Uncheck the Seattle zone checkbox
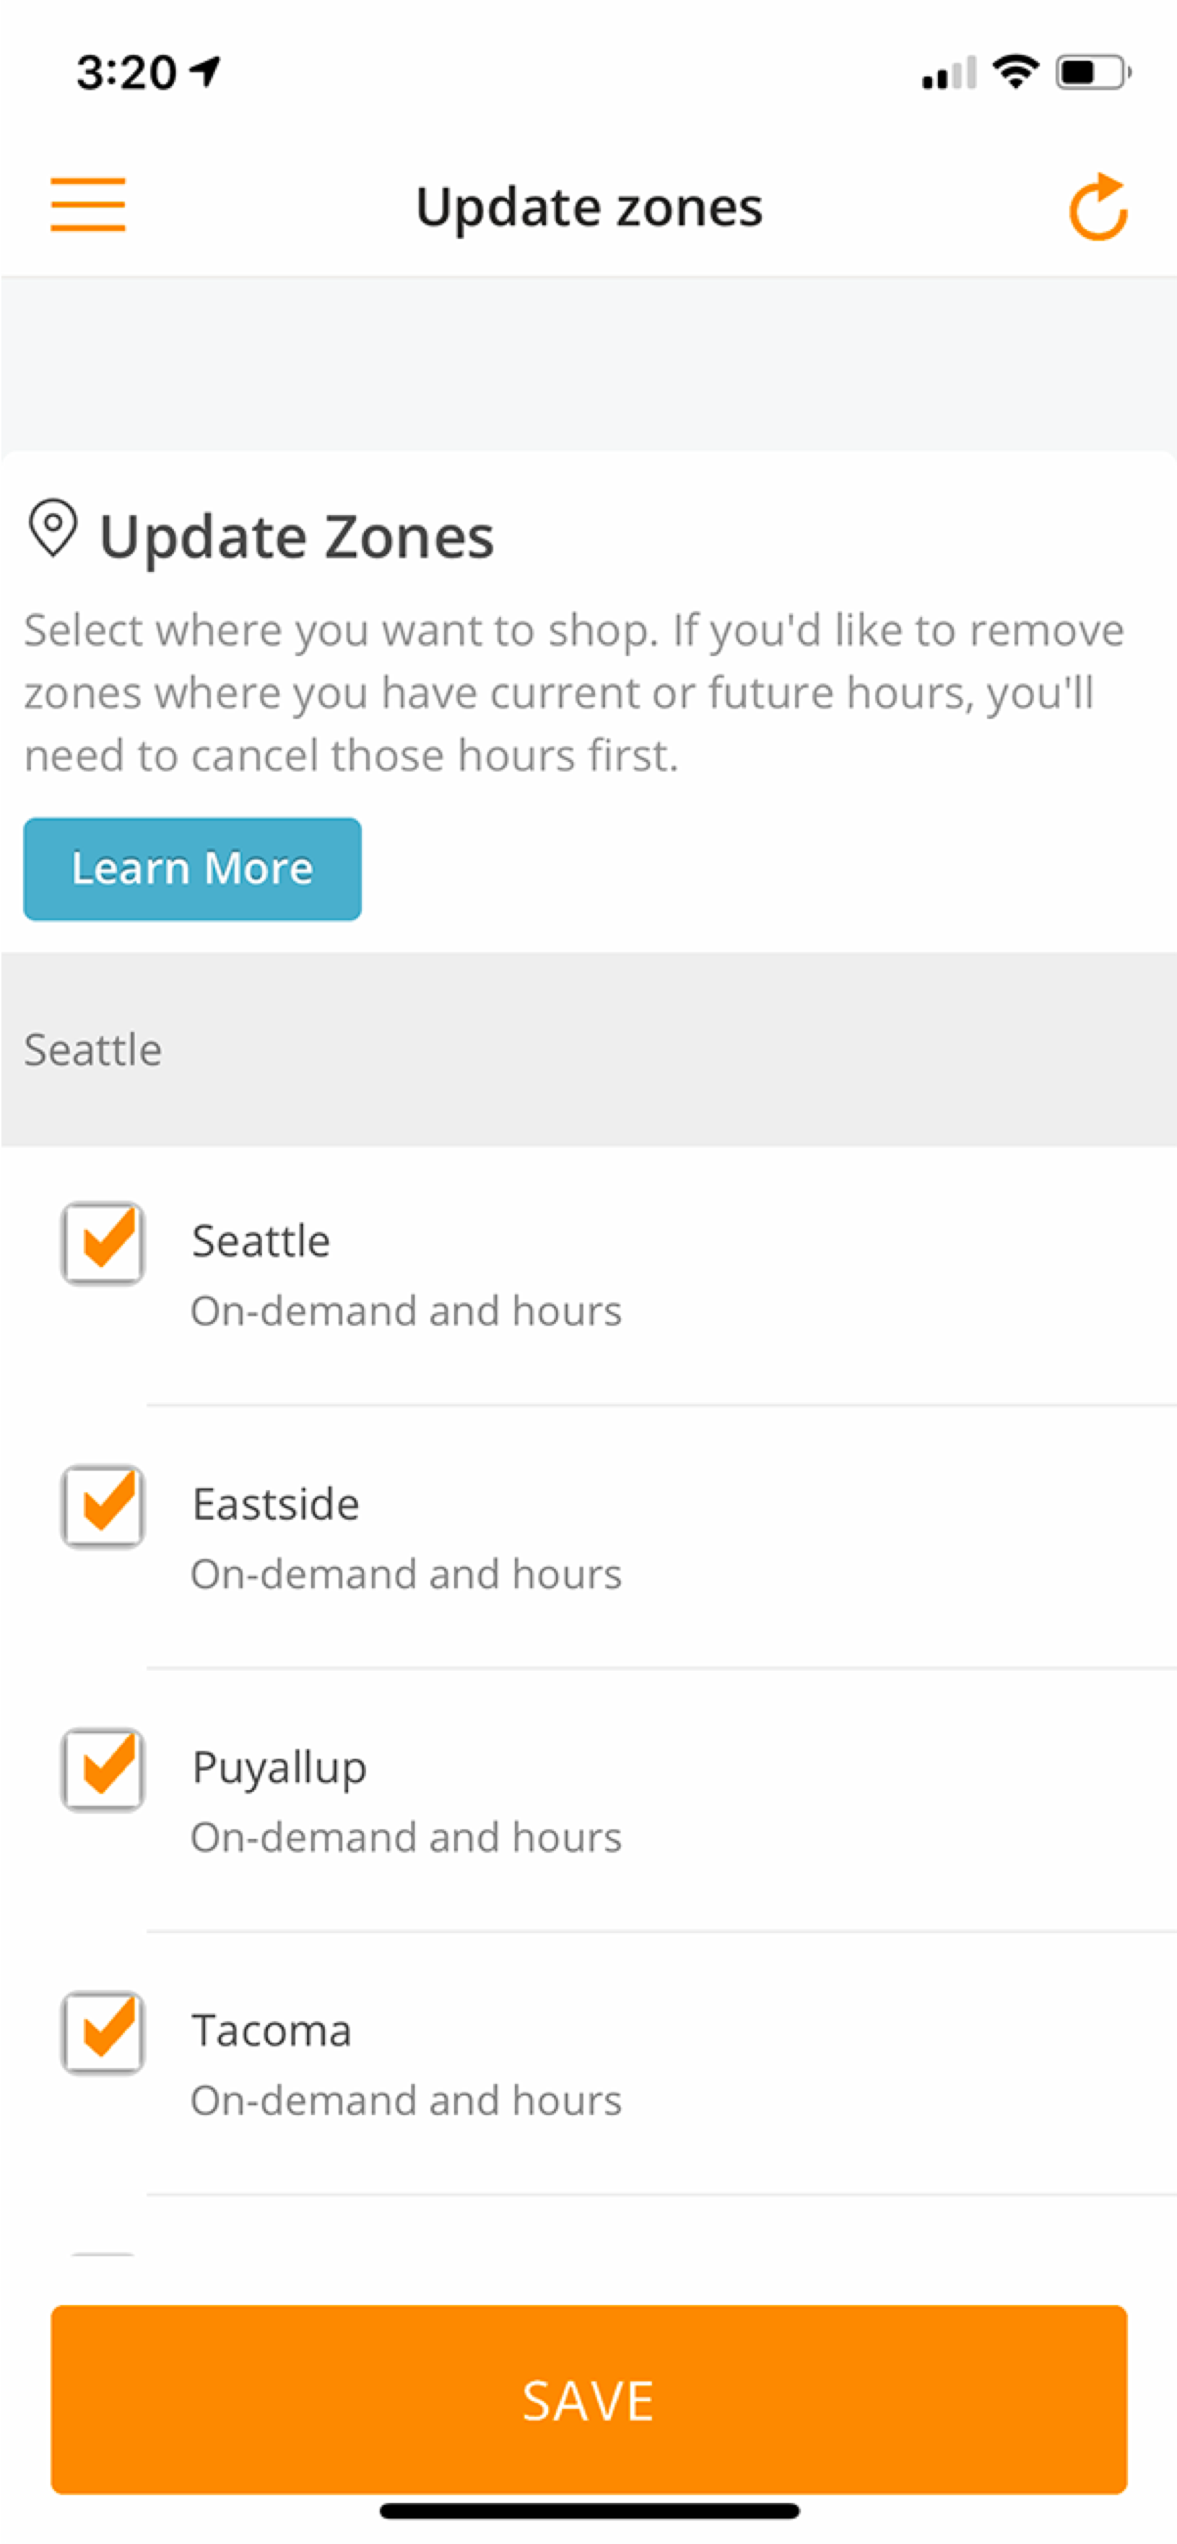The height and width of the screenshot is (2544, 1177). [x=103, y=1242]
